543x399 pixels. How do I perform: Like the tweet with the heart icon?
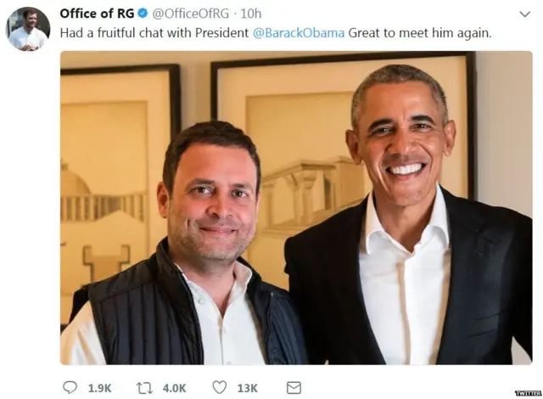click(219, 387)
